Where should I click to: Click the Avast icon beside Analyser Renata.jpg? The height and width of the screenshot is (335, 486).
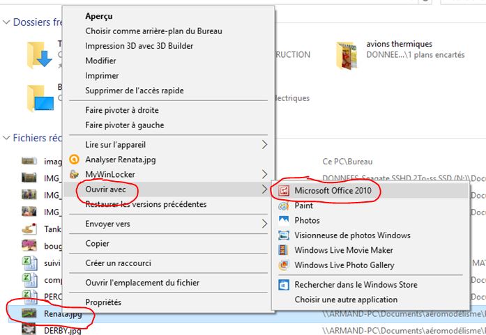74,159
